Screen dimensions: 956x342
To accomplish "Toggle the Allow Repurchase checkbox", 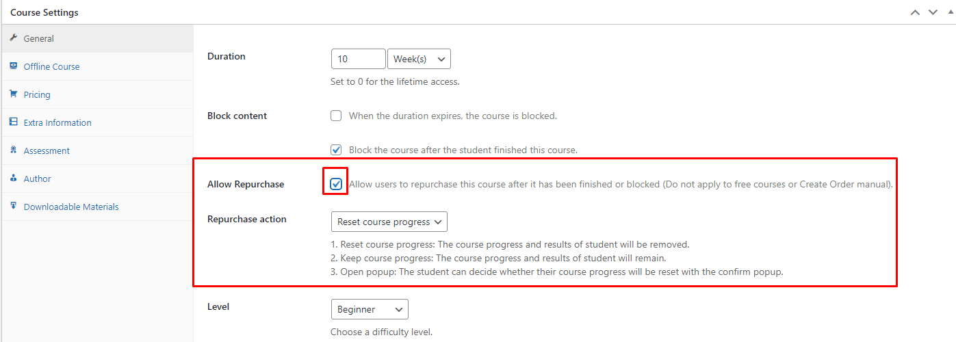I will tap(336, 184).
